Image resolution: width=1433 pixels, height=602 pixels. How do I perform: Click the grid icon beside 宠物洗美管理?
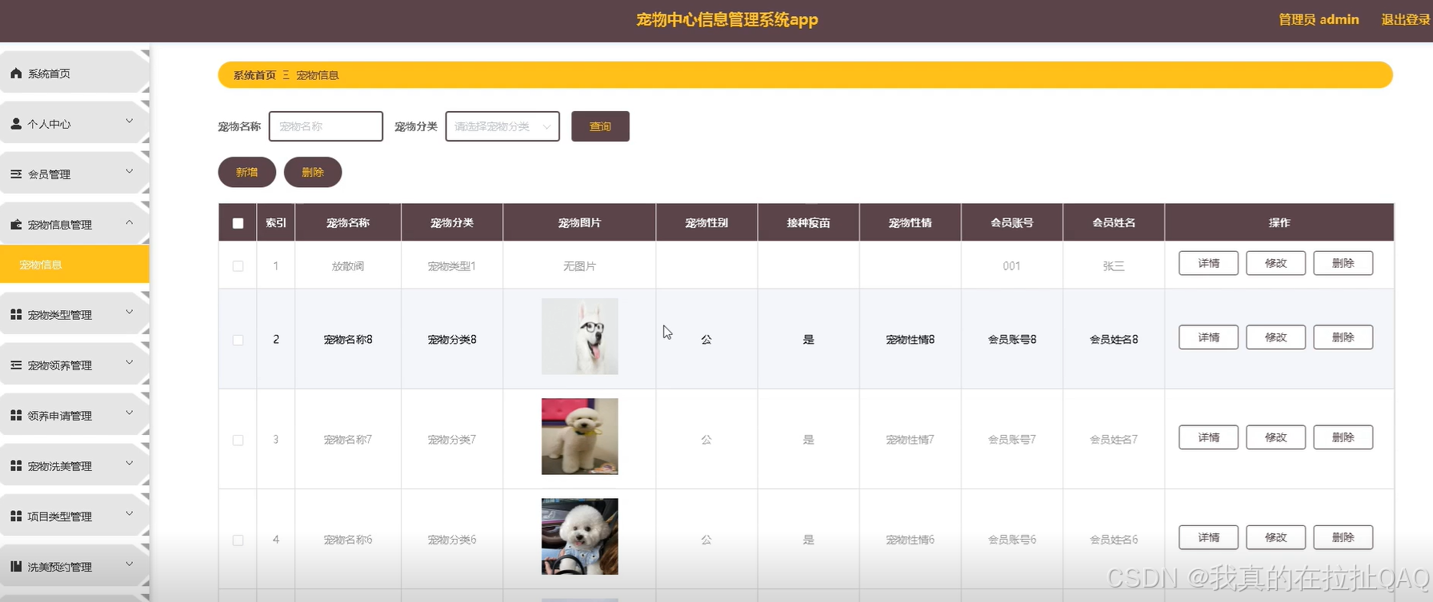[x=16, y=465]
